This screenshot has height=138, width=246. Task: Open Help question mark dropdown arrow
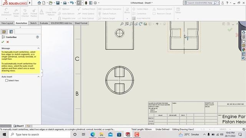[x=231, y=3]
